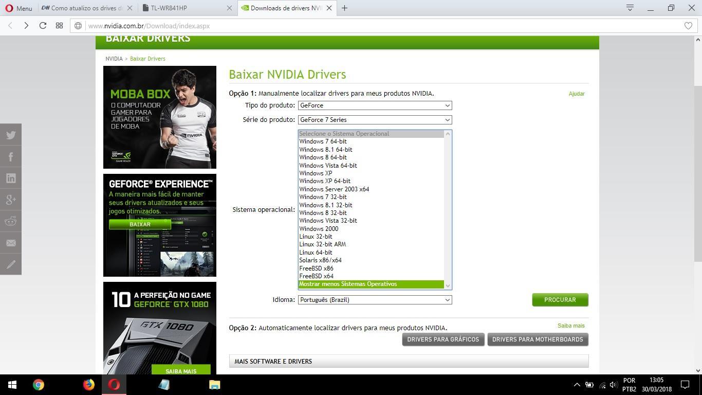702x395 pixels.
Task: Launch Firefox from the taskbar
Action: pos(89,385)
